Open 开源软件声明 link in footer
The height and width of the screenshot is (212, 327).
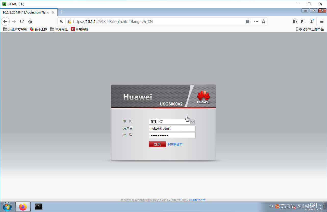click(x=198, y=200)
